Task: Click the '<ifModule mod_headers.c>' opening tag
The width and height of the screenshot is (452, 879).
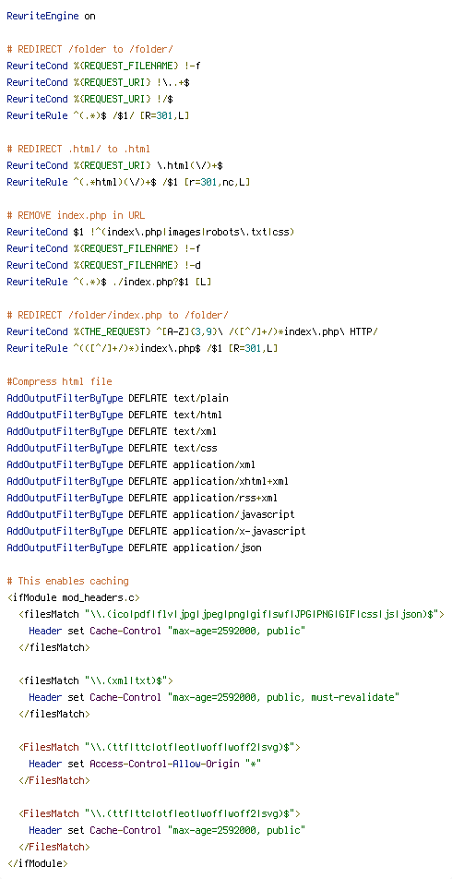Action: [x=74, y=597]
